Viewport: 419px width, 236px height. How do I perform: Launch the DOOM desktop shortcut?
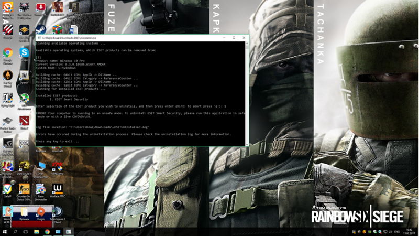[x=24, y=146]
